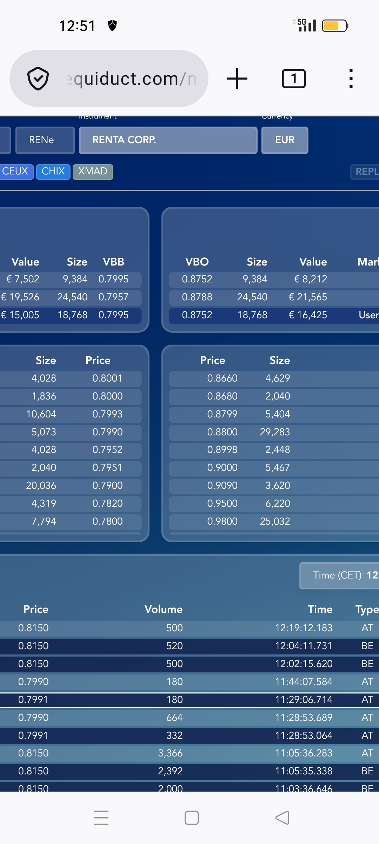The image size is (379, 844).
Task: Toggle the XMAD venue filter
Action: [93, 172]
